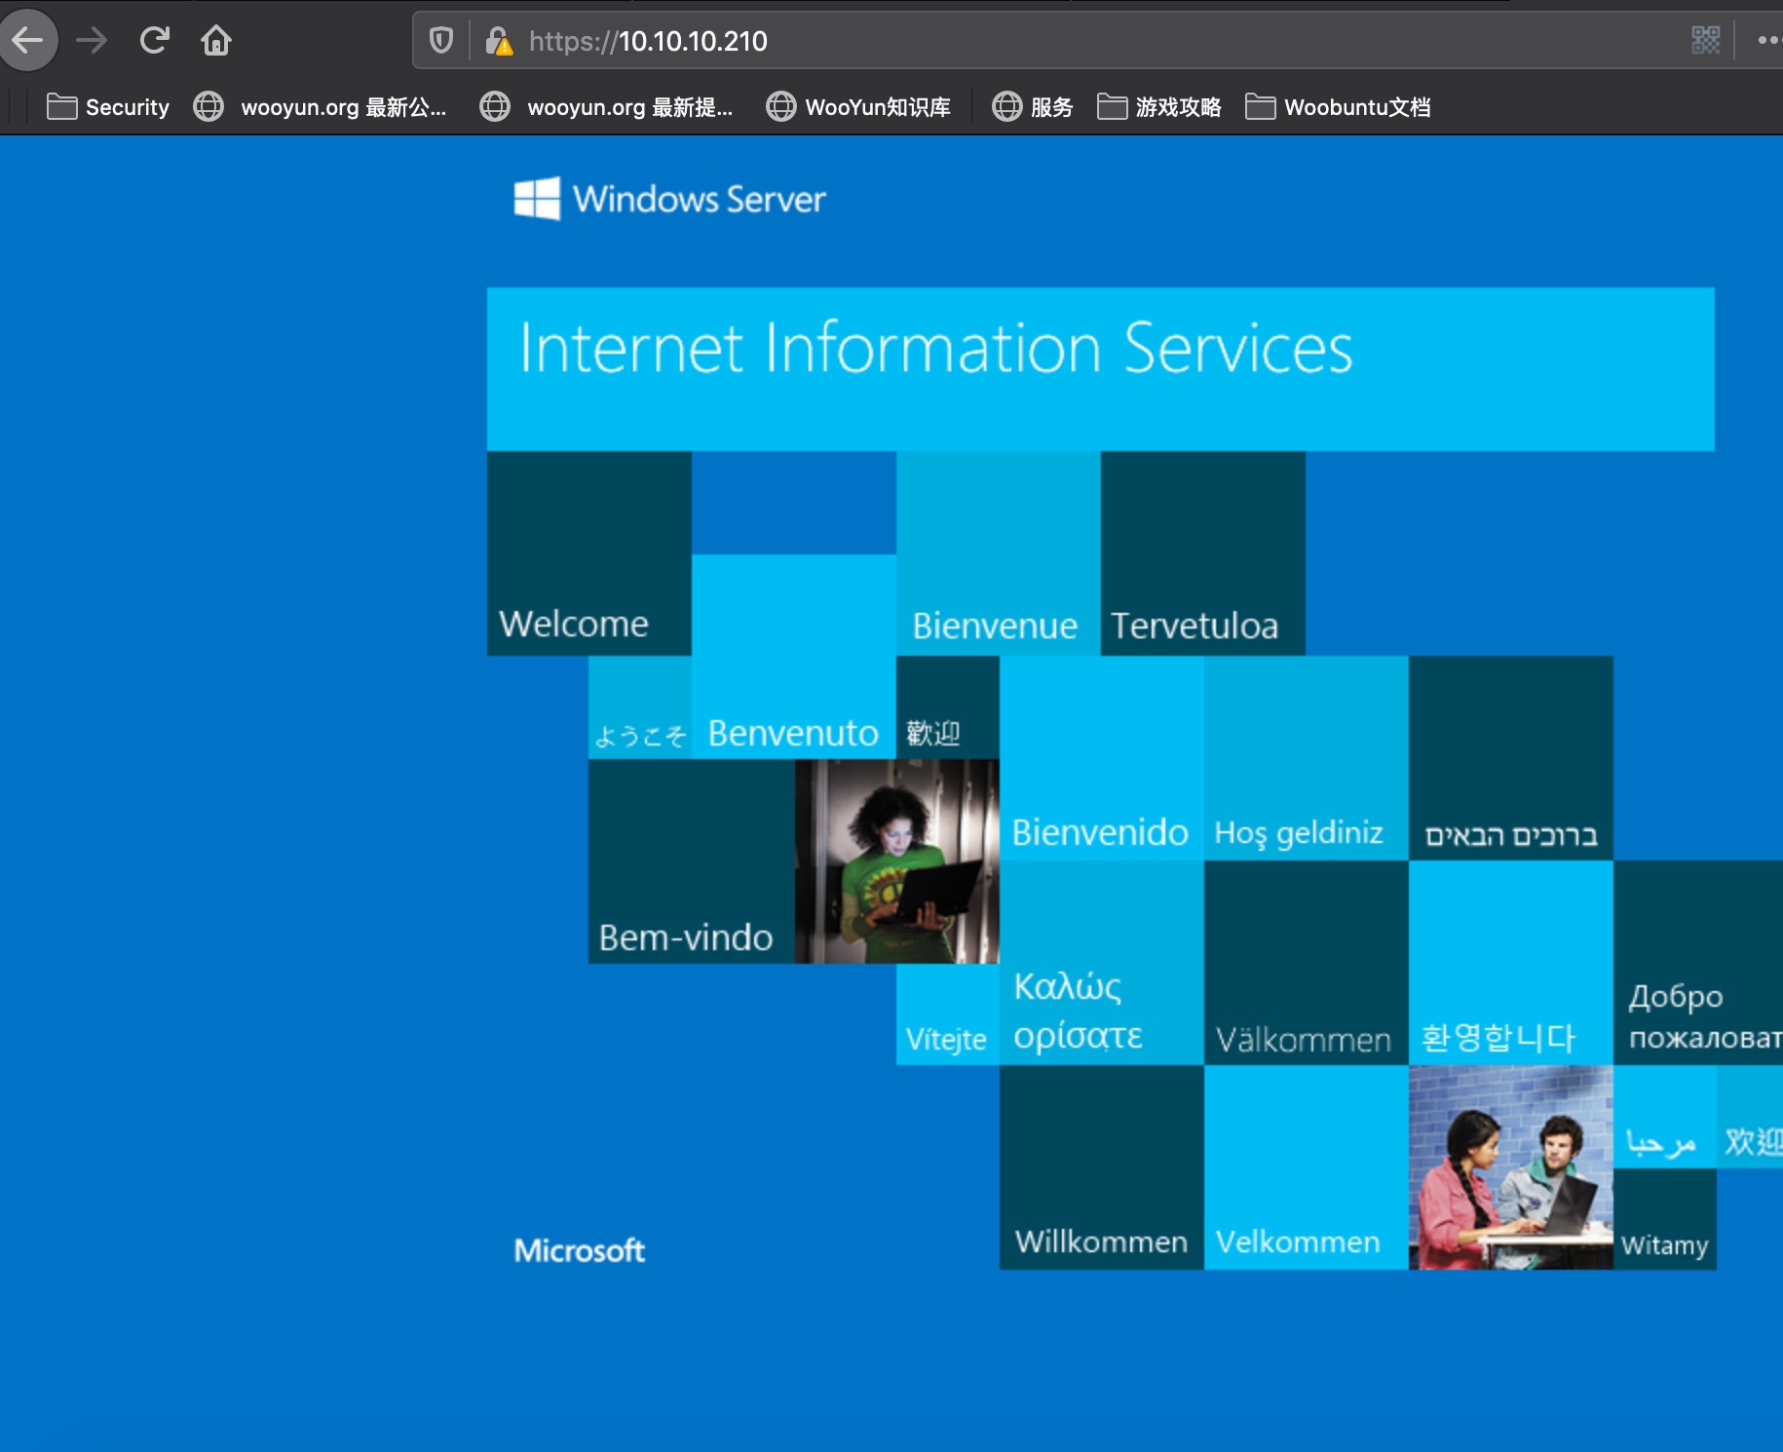
Task: Reload the page with refresh icon
Action: tap(154, 41)
